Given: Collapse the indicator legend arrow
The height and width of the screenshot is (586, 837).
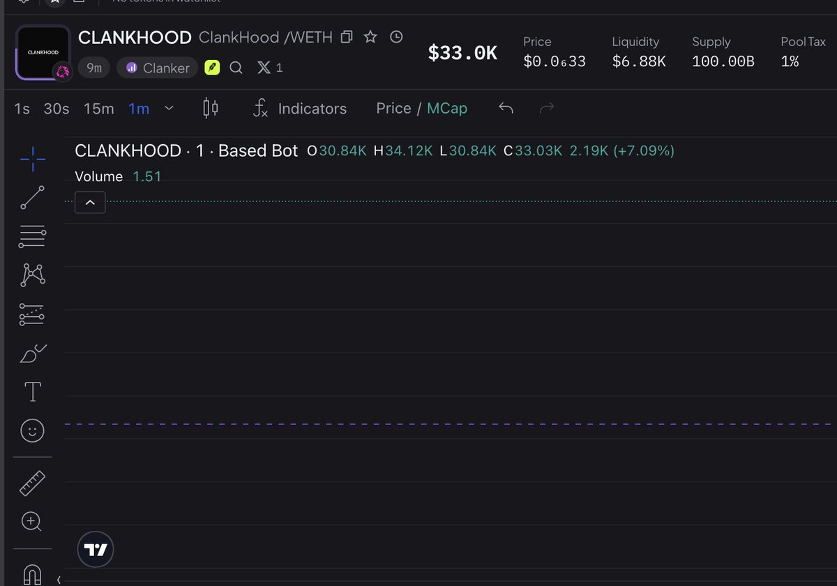Looking at the screenshot, I should pos(90,202).
